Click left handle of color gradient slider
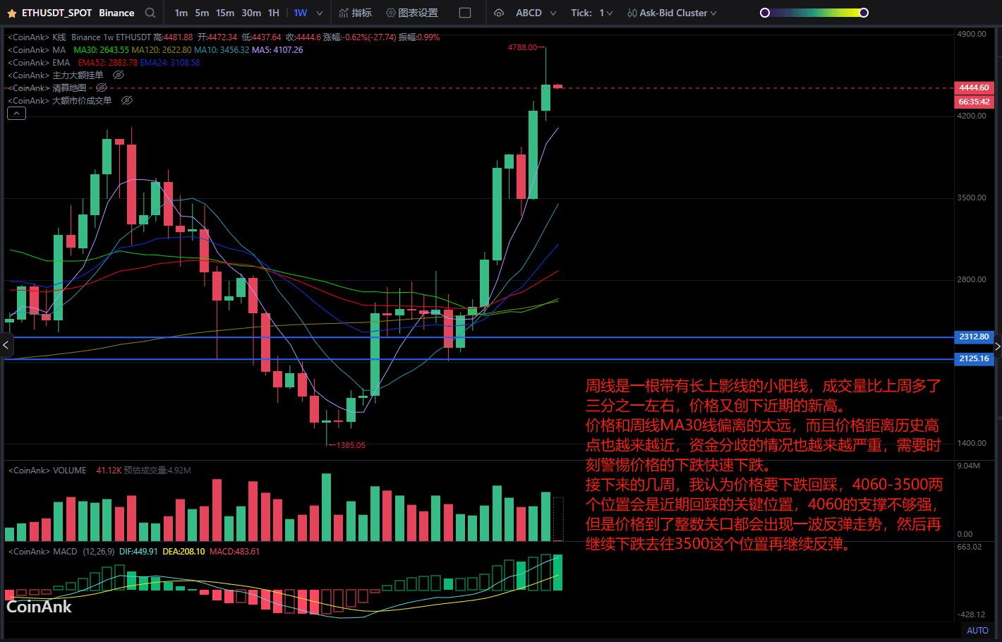Viewport: 1002px width, 642px height. [764, 13]
